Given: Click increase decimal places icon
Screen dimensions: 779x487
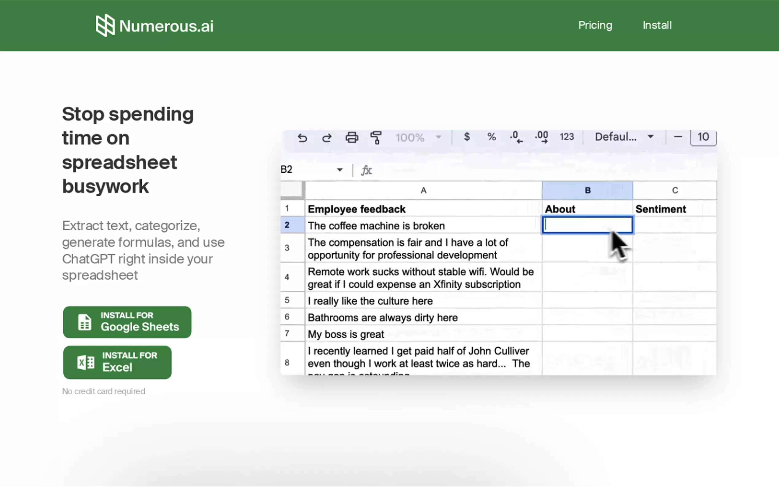Looking at the screenshot, I should click(542, 137).
